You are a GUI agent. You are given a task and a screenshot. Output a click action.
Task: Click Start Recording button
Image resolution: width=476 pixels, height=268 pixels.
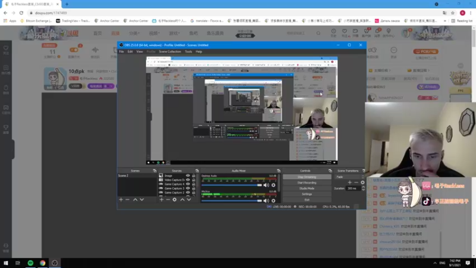[307, 183]
